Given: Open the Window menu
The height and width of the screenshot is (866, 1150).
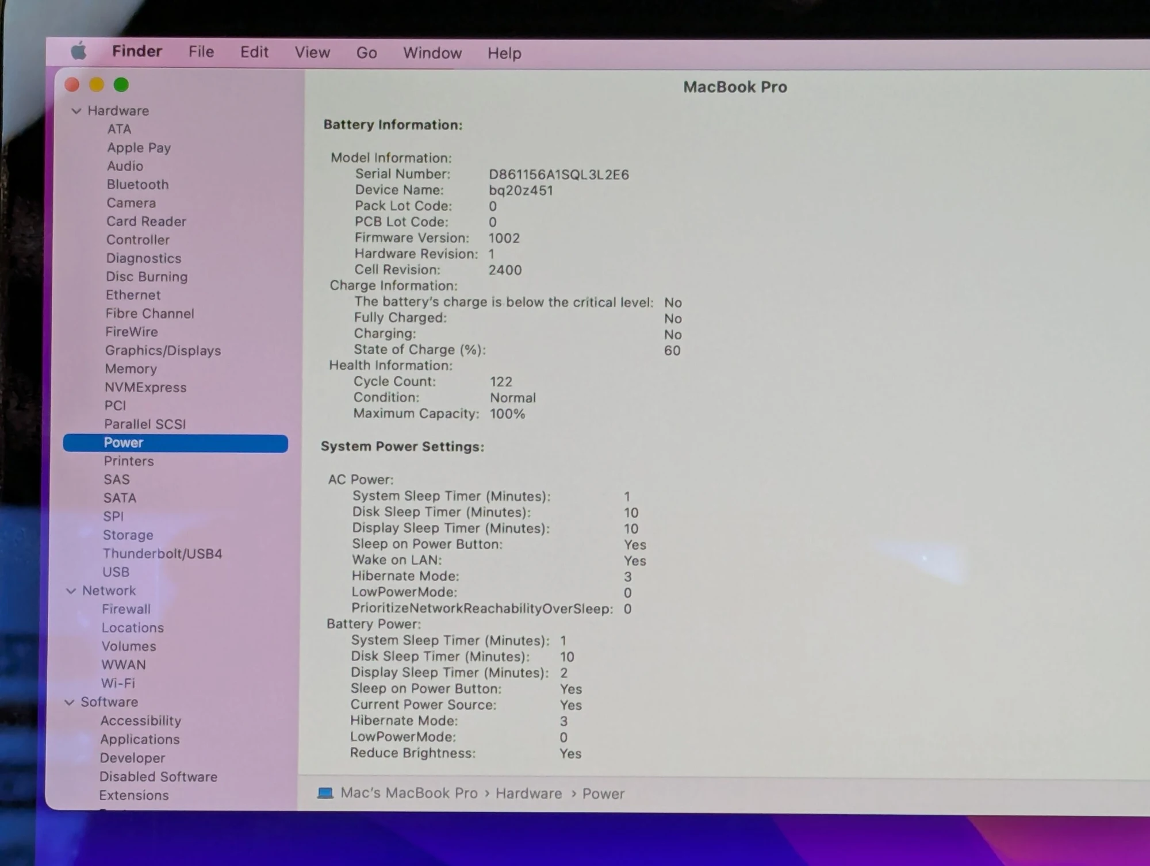Looking at the screenshot, I should 432,53.
